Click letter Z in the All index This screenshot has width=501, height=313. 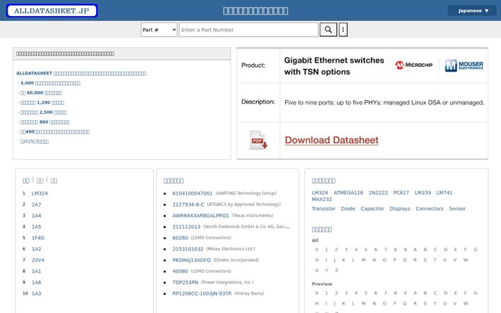click(x=337, y=271)
